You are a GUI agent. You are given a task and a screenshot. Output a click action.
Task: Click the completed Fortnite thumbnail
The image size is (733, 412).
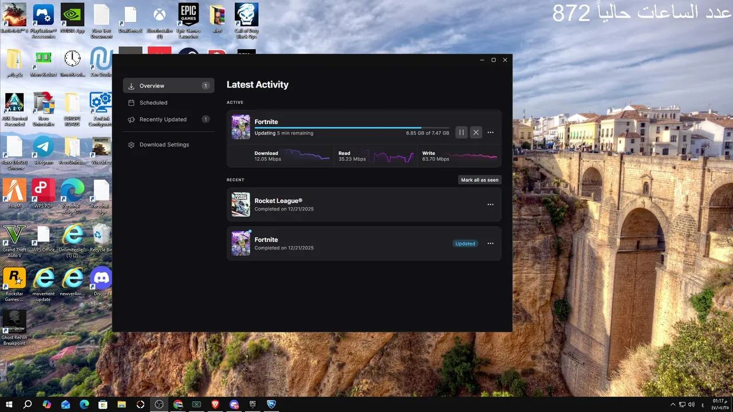(x=241, y=243)
